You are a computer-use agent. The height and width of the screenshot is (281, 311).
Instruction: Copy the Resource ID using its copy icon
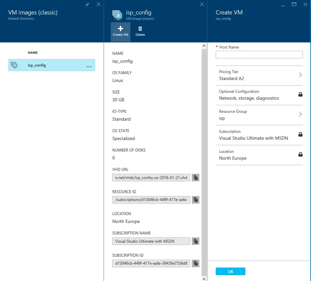[x=195, y=200]
